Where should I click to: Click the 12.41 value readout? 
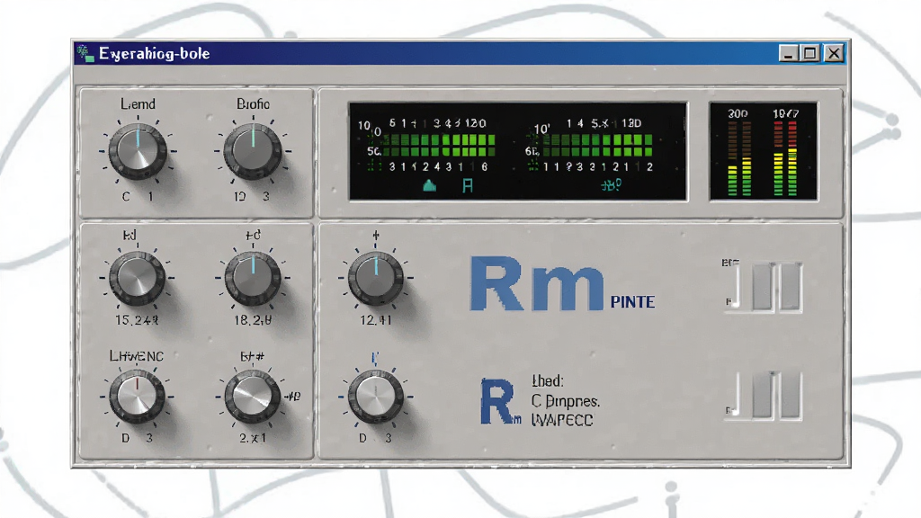376,320
